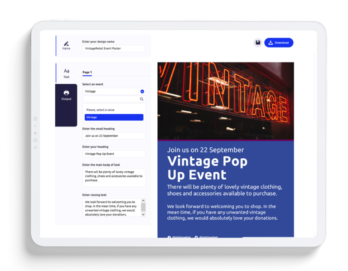Open the Output printer icon
Viewport: 348px width, 271px height.
pos(66,93)
